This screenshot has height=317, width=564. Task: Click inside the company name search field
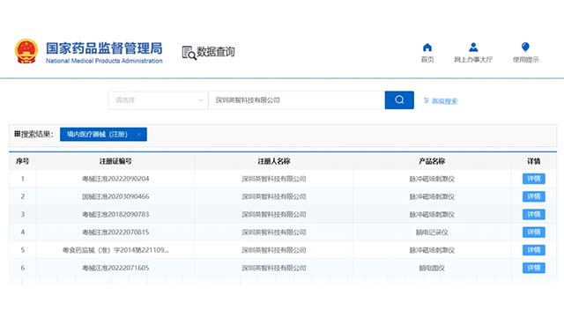(x=296, y=100)
